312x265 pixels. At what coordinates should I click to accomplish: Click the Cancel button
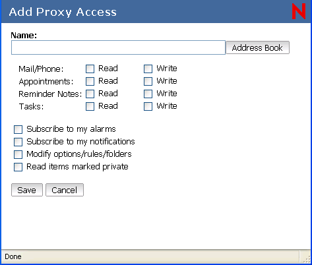tap(65, 190)
